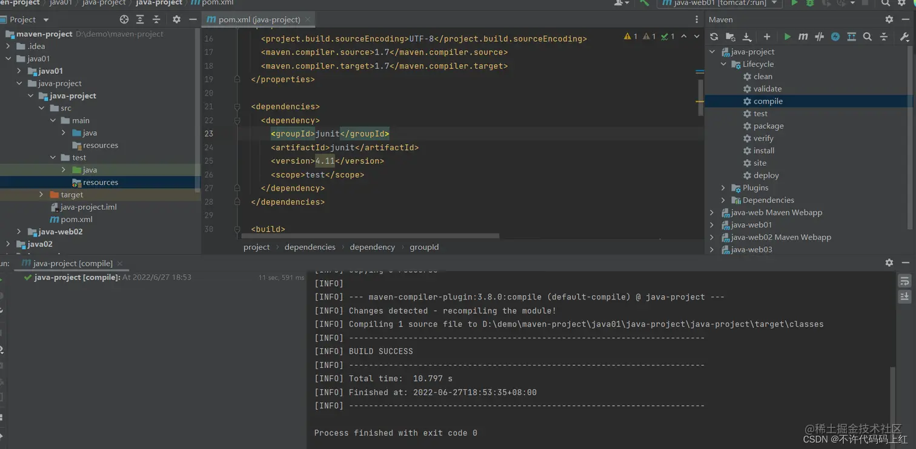Click the Add Maven Projects plus icon
This screenshot has height=449, width=916.
pyautogui.click(x=767, y=37)
